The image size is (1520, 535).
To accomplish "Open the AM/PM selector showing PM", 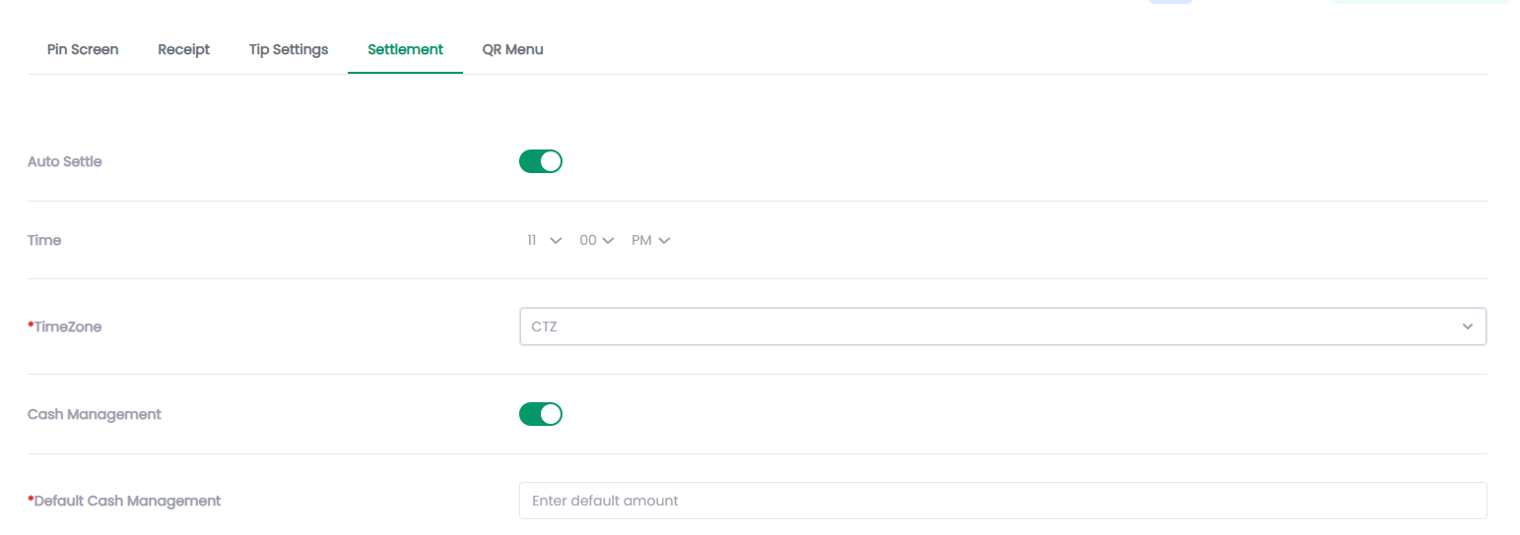I will tap(651, 240).
